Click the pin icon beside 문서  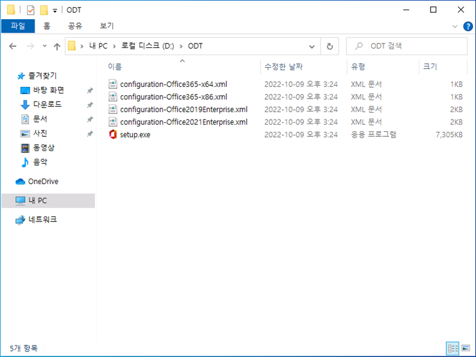90,119
